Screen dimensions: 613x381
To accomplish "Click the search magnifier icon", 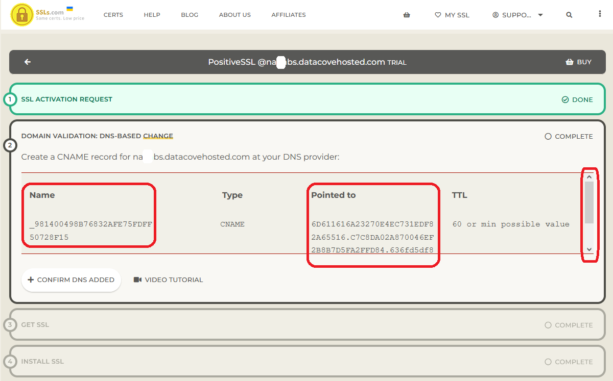I will pyautogui.click(x=569, y=15).
